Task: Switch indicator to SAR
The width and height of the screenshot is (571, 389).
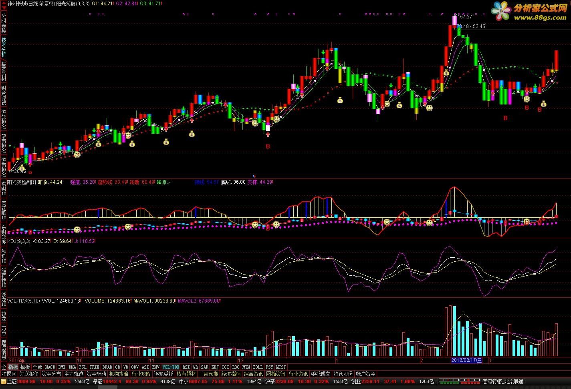Action: click(205, 367)
